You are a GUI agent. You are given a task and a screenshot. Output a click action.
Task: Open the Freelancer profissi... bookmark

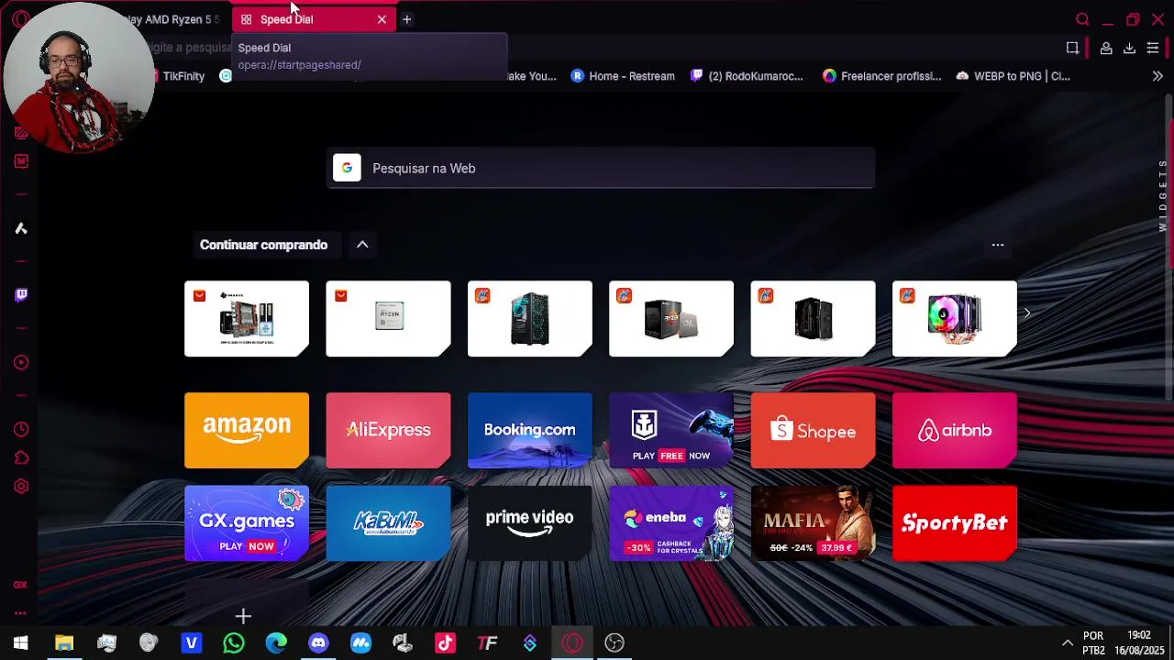882,76
